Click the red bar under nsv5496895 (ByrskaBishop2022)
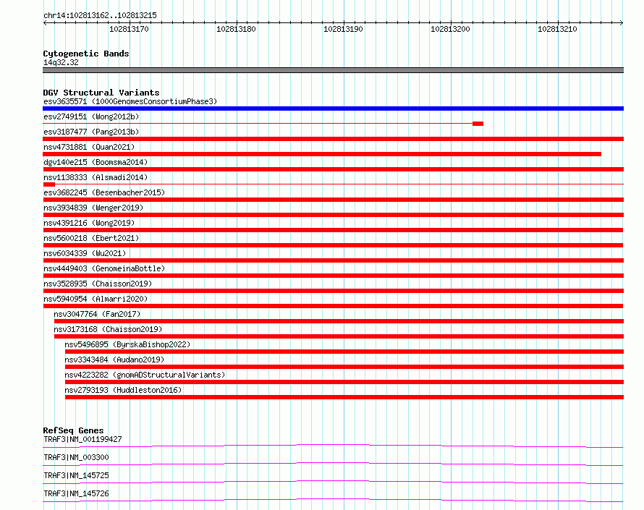 pos(344,352)
